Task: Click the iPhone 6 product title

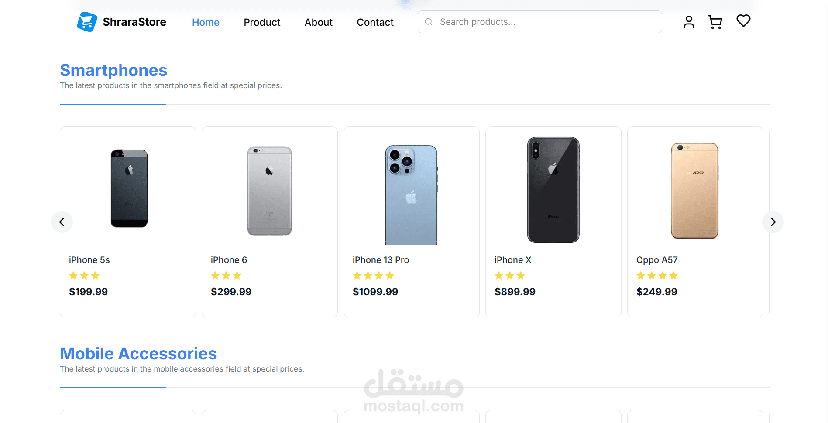Action: coord(229,260)
